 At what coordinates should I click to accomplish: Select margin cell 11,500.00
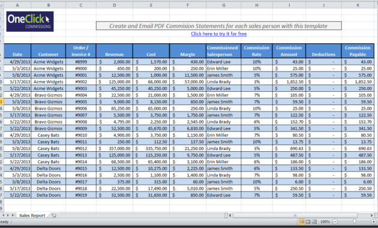tap(188, 75)
